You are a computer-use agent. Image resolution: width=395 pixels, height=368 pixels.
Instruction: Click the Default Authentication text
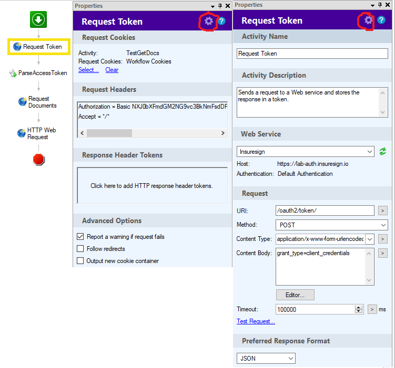pyautogui.click(x=305, y=174)
